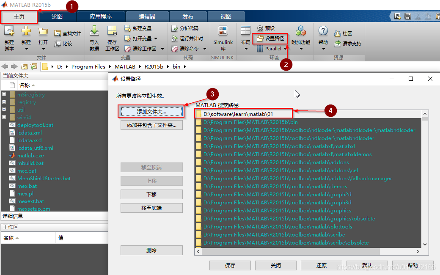The image size is (440, 275).
Task: Switch to the Plots (绘图) tab
Action: [57, 16]
